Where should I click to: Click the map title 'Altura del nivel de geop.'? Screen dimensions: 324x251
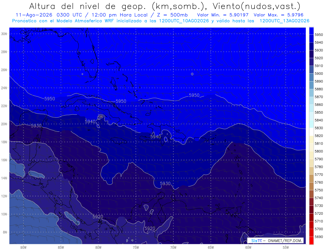coord(88,6)
